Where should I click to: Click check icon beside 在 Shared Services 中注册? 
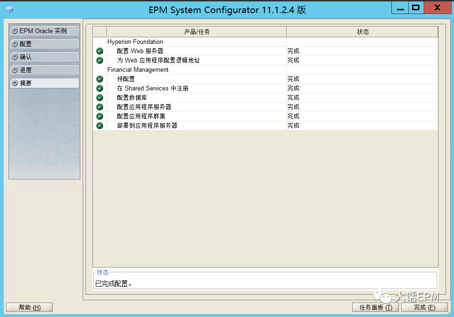(99, 88)
